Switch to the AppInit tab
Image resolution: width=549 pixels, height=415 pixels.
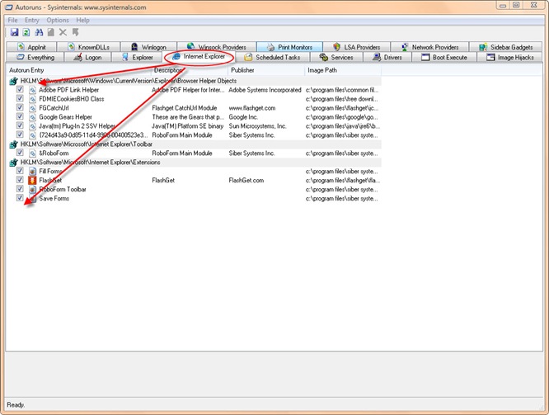pyautogui.click(x=31, y=47)
